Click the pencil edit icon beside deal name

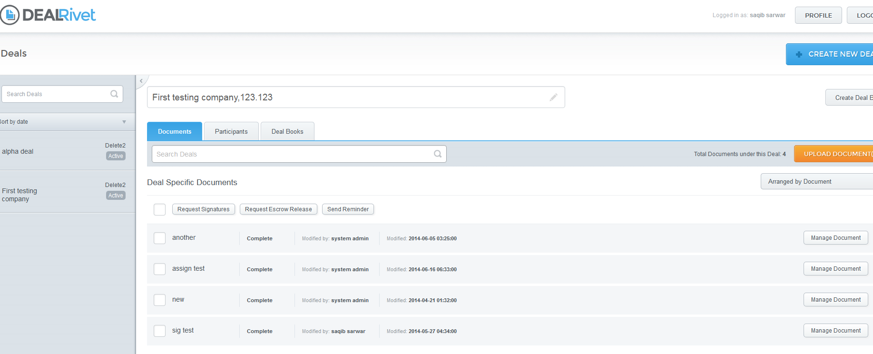click(x=553, y=98)
